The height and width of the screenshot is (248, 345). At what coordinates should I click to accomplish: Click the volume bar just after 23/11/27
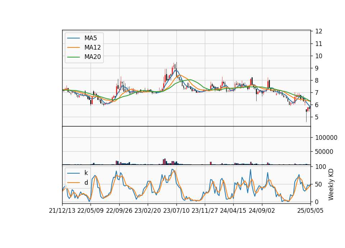click(211, 163)
